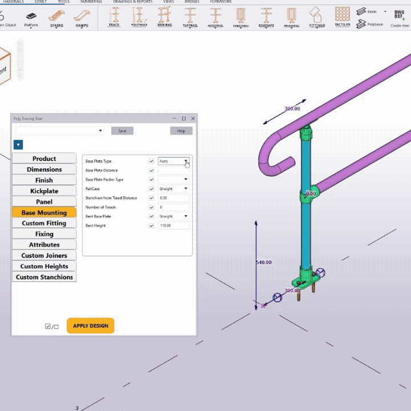Click the Platform tool icon
411x411 pixels.
click(x=31, y=17)
